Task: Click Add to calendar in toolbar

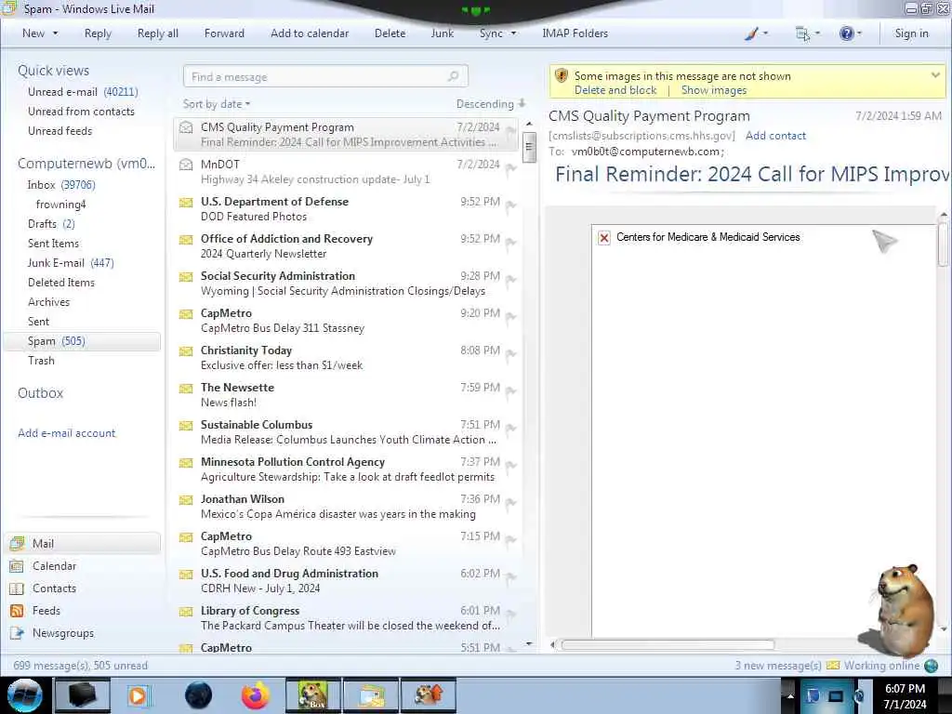Action: (310, 34)
